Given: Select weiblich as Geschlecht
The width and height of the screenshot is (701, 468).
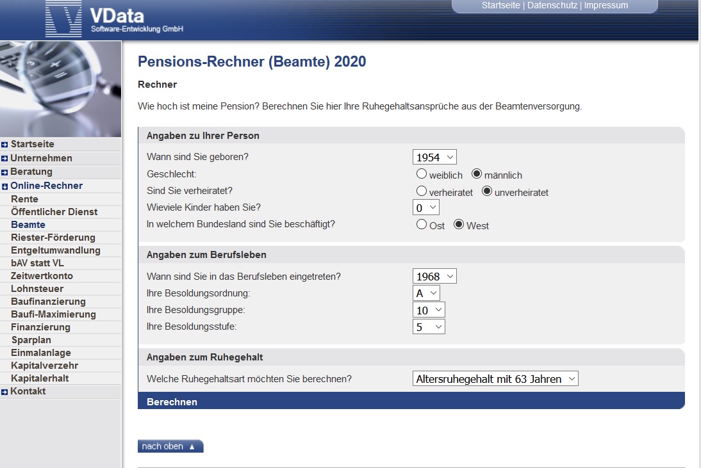Looking at the screenshot, I should 422,173.
